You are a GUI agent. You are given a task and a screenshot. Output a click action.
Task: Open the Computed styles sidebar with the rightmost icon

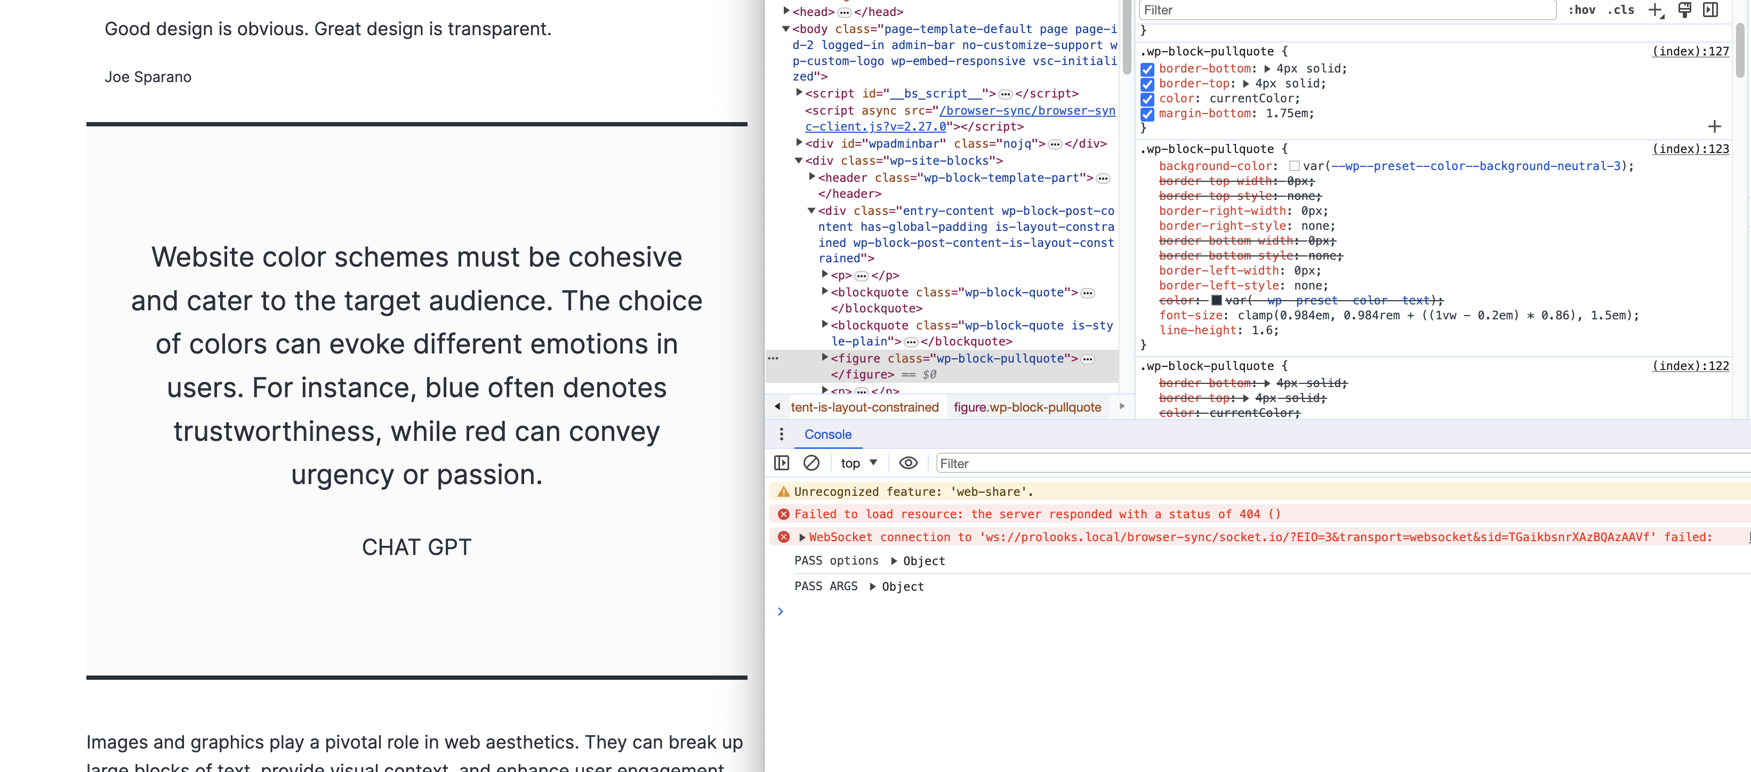click(x=1711, y=10)
